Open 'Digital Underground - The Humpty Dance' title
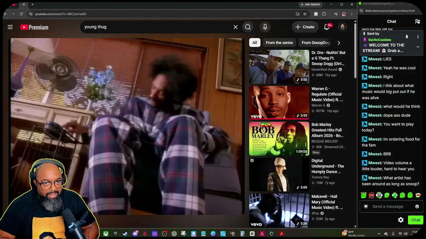 [328, 166]
